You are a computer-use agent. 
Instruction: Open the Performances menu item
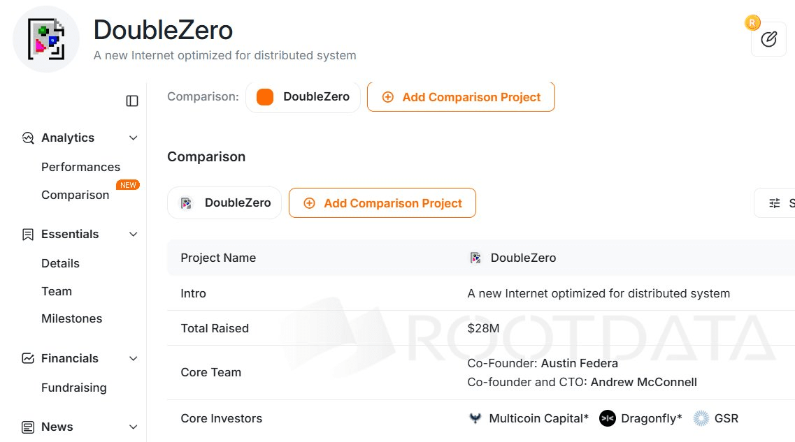80,167
